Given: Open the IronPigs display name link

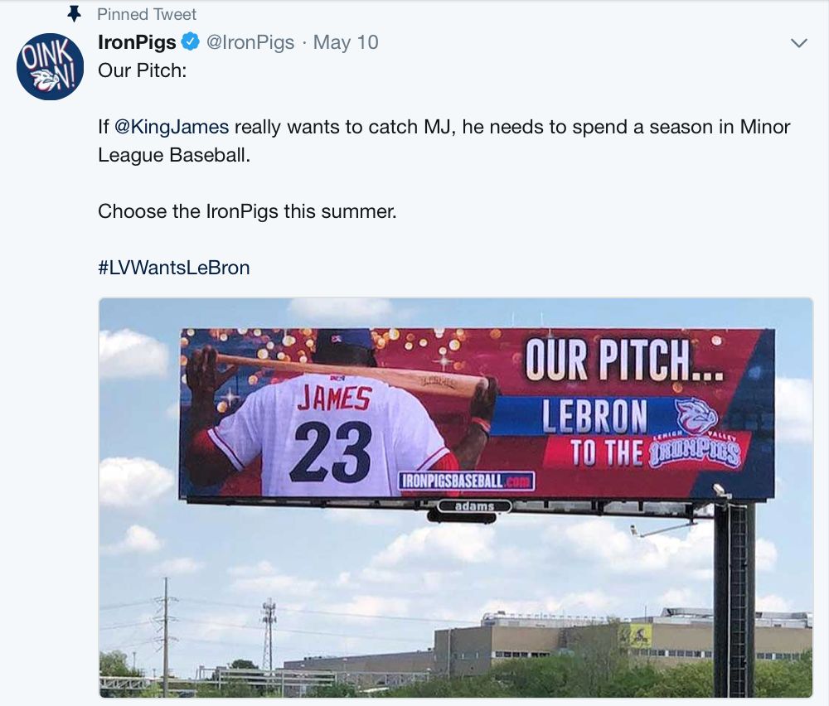Looking at the screenshot, I should 137,42.
